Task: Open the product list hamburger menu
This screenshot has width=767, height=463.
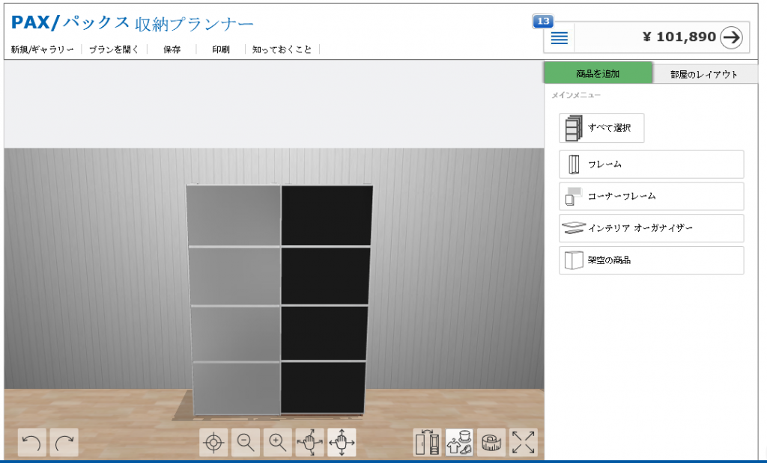Action: (x=559, y=37)
